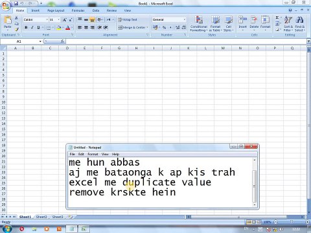
Task: Switch to the Data tab
Action: tap(96, 10)
